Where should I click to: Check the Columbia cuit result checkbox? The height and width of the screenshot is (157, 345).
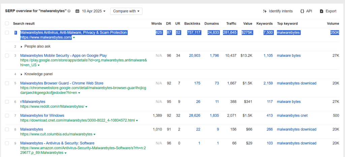(7, 129)
